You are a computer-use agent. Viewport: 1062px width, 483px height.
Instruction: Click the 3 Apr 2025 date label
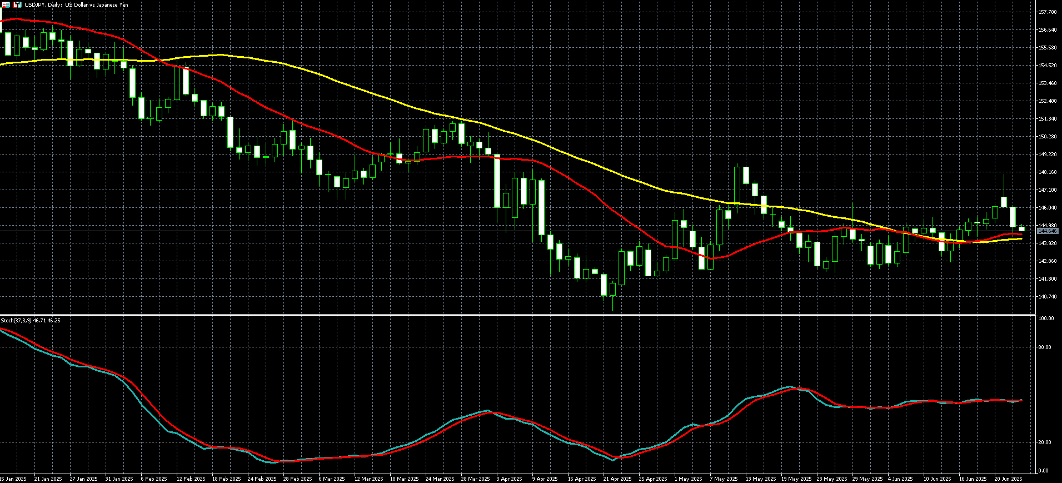[x=509, y=479]
